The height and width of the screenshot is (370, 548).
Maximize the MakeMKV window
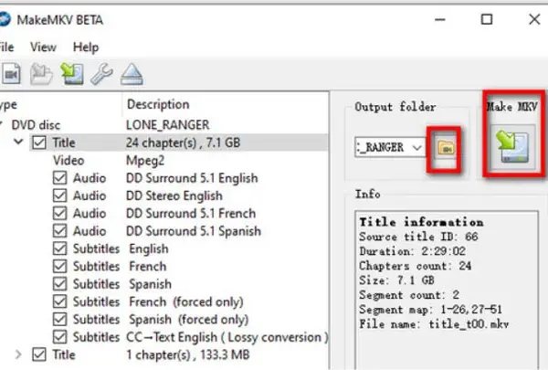click(x=487, y=19)
